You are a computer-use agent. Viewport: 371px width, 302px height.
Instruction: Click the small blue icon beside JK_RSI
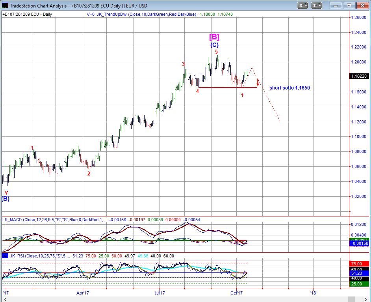(5, 256)
